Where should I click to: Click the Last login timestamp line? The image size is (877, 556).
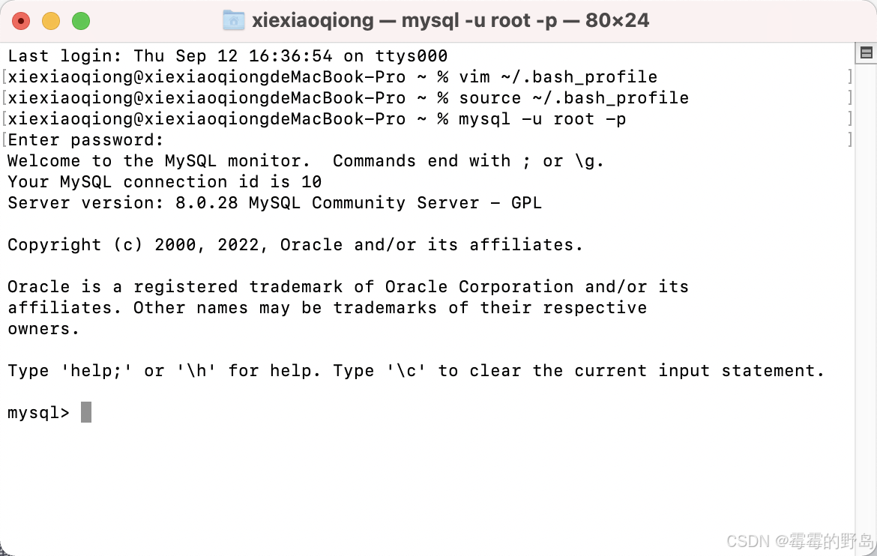(x=225, y=55)
